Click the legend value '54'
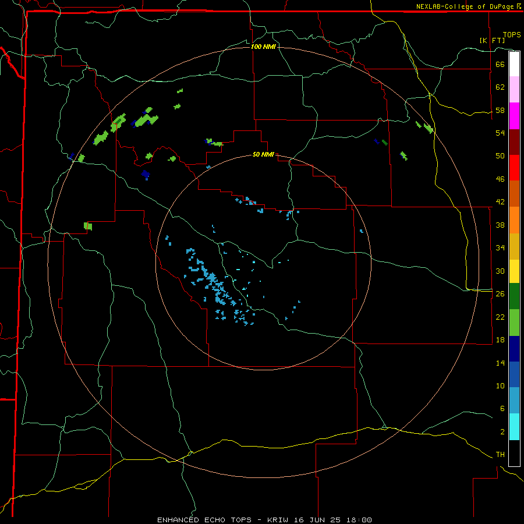524x524 pixels. click(x=500, y=133)
